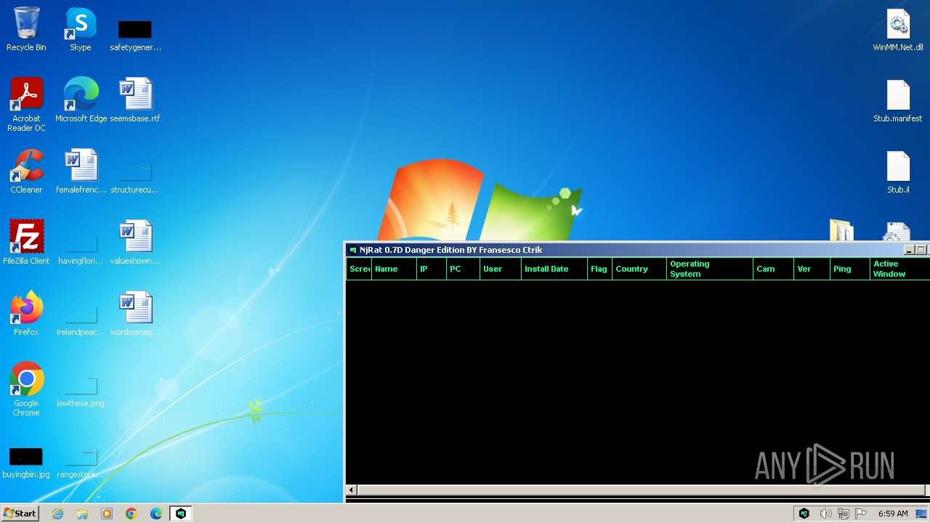Click the Start button
Image resolution: width=930 pixels, height=523 pixels.
point(20,514)
